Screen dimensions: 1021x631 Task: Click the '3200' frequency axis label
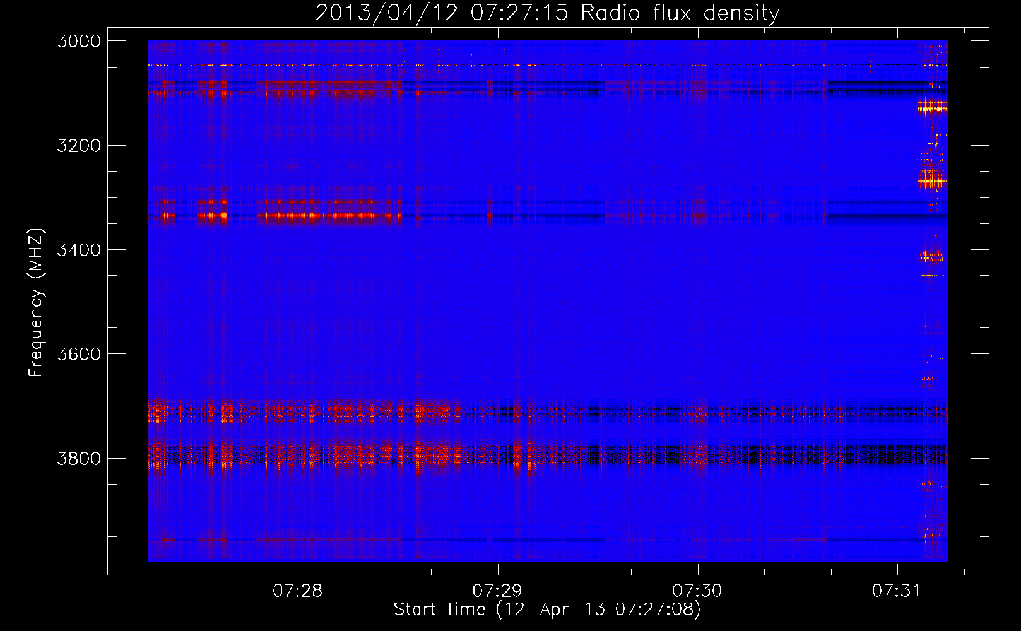pos(79,146)
